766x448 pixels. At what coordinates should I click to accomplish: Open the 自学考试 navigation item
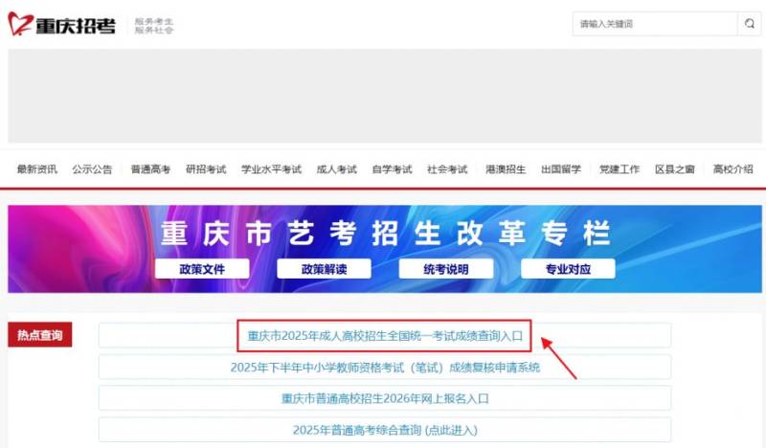(x=392, y=169)
